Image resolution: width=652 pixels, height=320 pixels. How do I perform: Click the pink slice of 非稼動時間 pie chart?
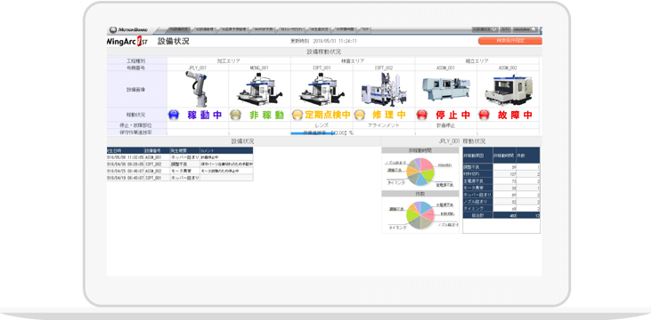pos(426,164)
